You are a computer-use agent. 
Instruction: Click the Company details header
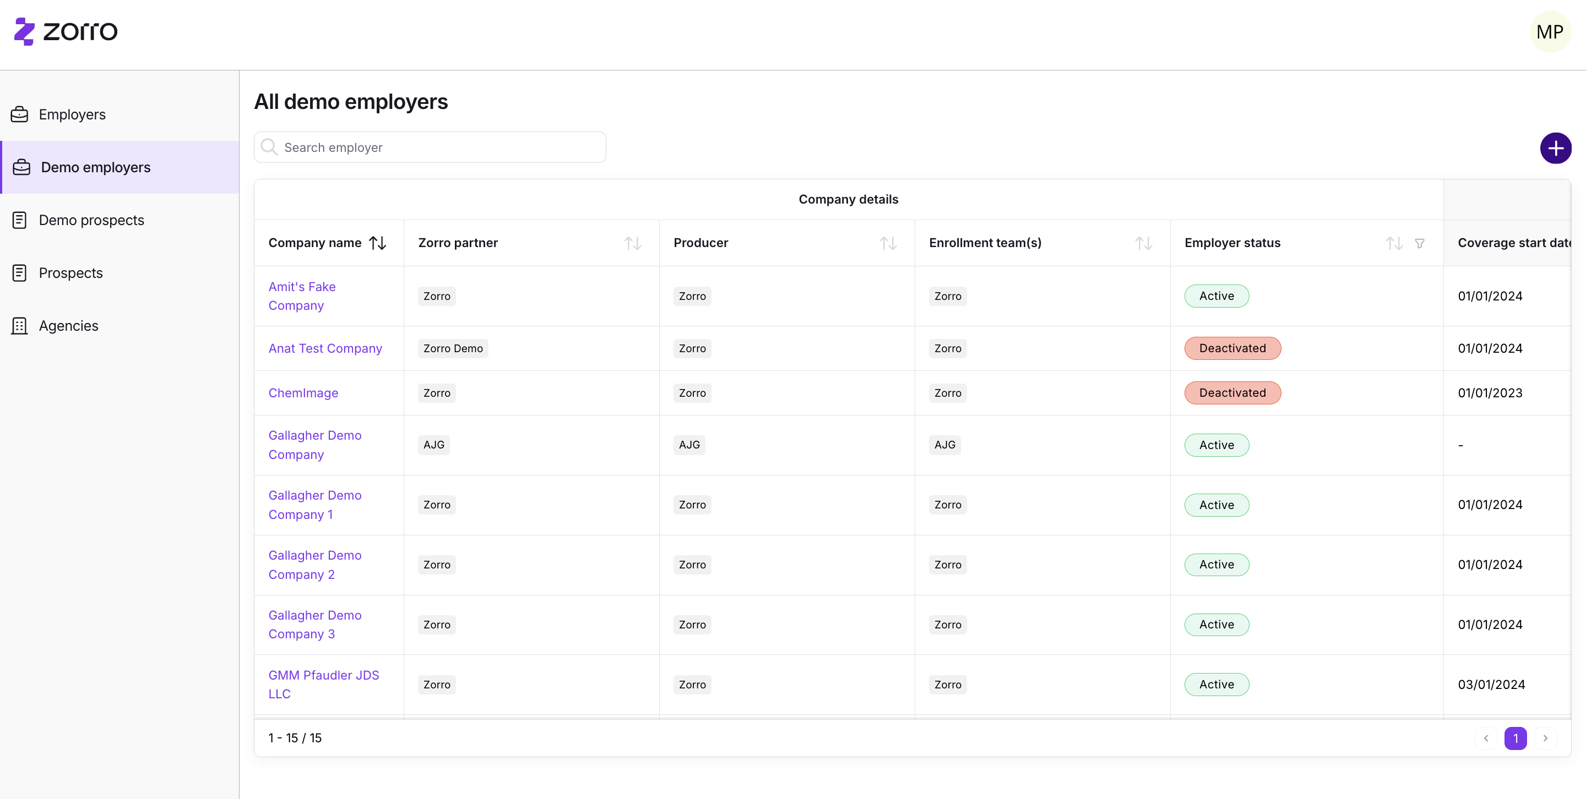point(849,199)
